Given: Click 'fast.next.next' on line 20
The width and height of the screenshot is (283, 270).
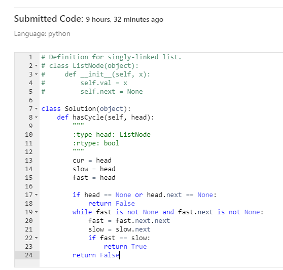Looking at the screenshot, I should coord(143,221).
